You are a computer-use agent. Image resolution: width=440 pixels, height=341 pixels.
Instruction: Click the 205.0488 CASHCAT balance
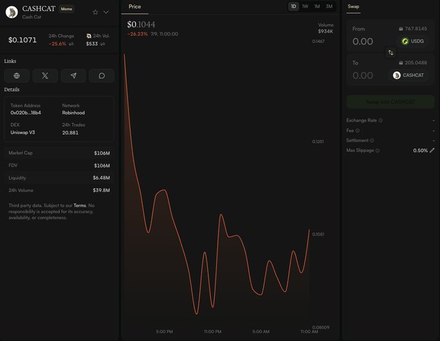tap(413, 63)
